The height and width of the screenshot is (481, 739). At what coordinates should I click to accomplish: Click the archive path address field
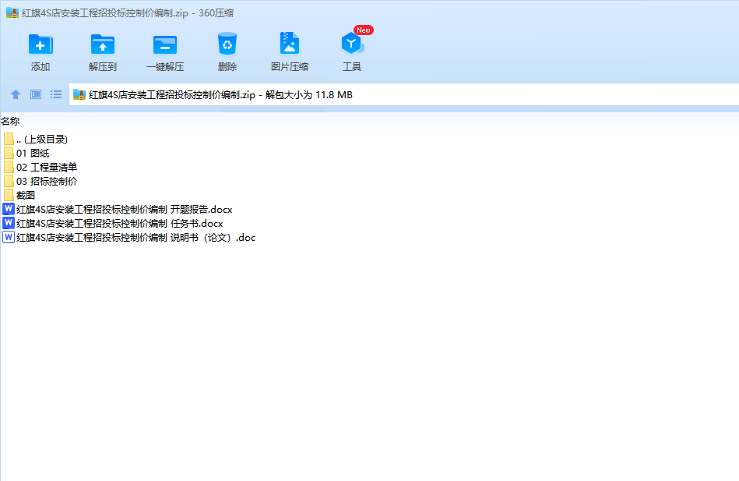coord(404,94)
